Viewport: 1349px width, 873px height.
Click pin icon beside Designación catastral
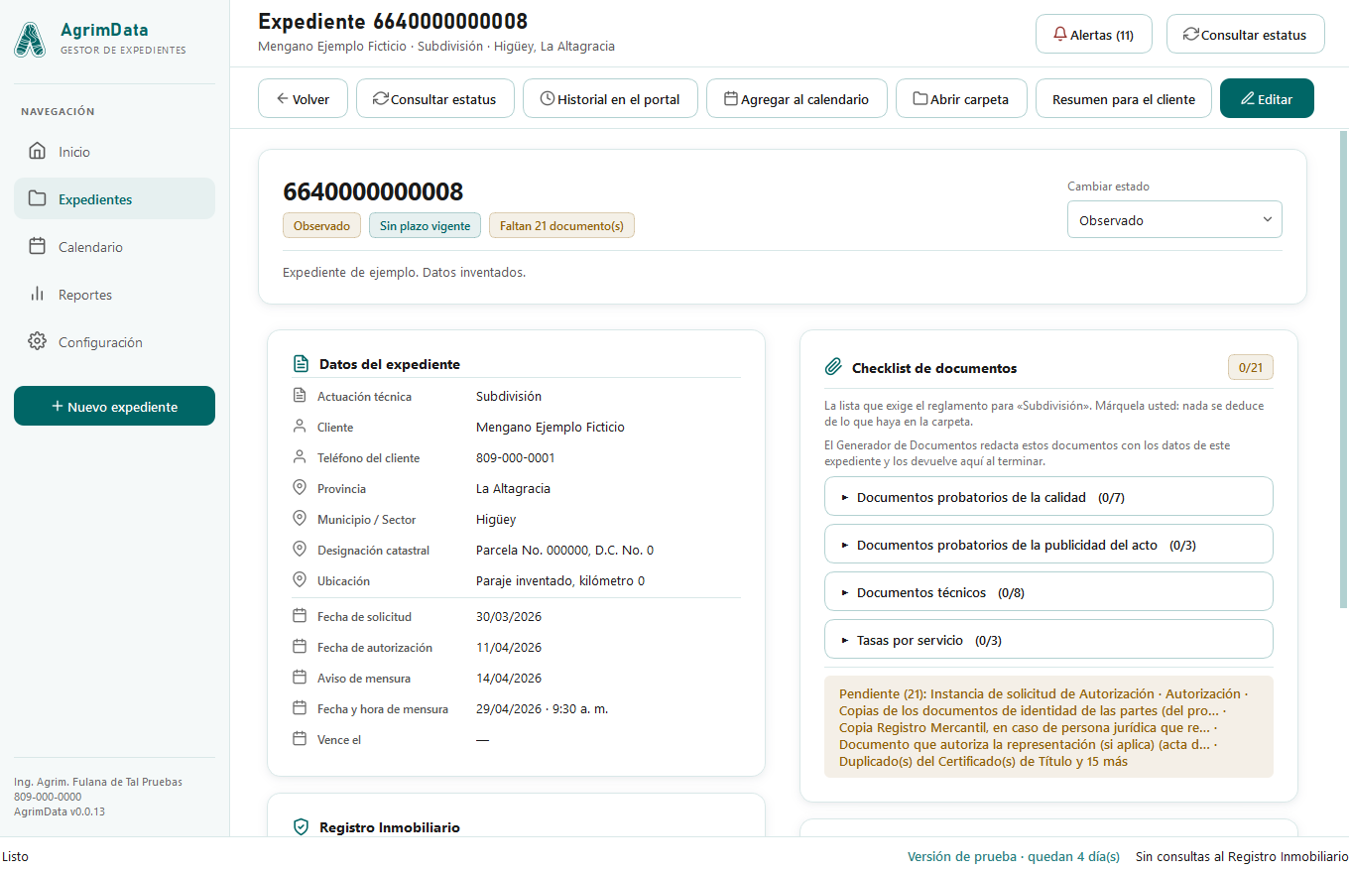pyautogui.click(x=300, y=550)
